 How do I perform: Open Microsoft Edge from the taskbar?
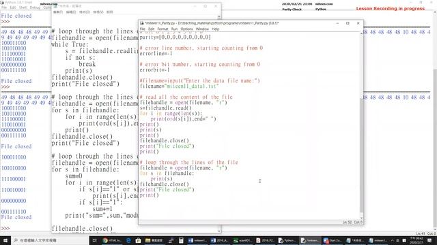click(128, 240)
